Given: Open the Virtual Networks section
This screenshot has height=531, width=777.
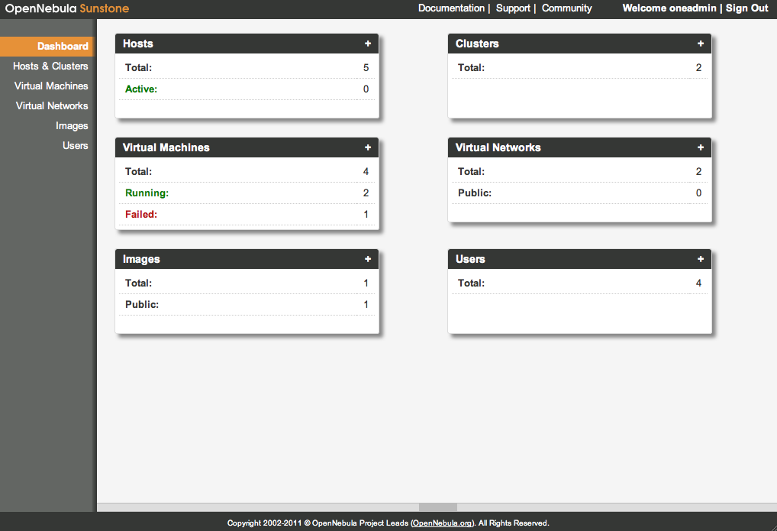Looking at the screenshot, I should (x=52, y=105).
